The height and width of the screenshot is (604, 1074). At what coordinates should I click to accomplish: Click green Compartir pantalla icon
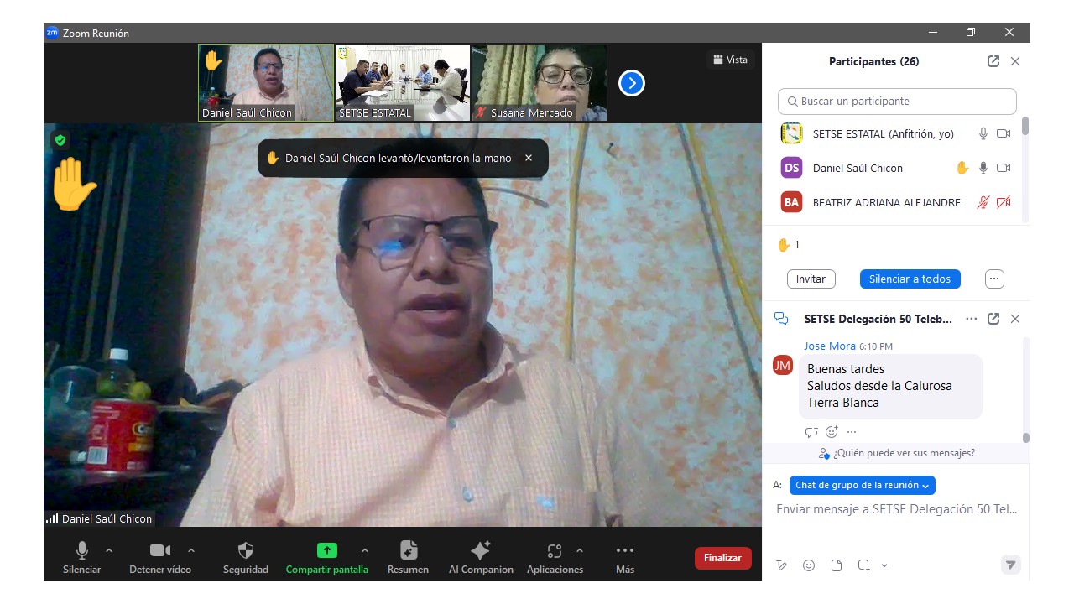[x=326, y=551]
